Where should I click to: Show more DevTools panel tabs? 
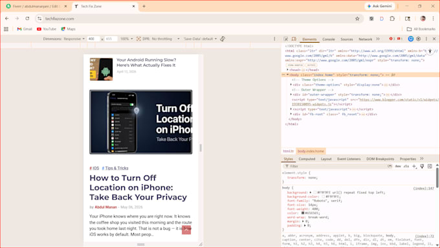378,39
